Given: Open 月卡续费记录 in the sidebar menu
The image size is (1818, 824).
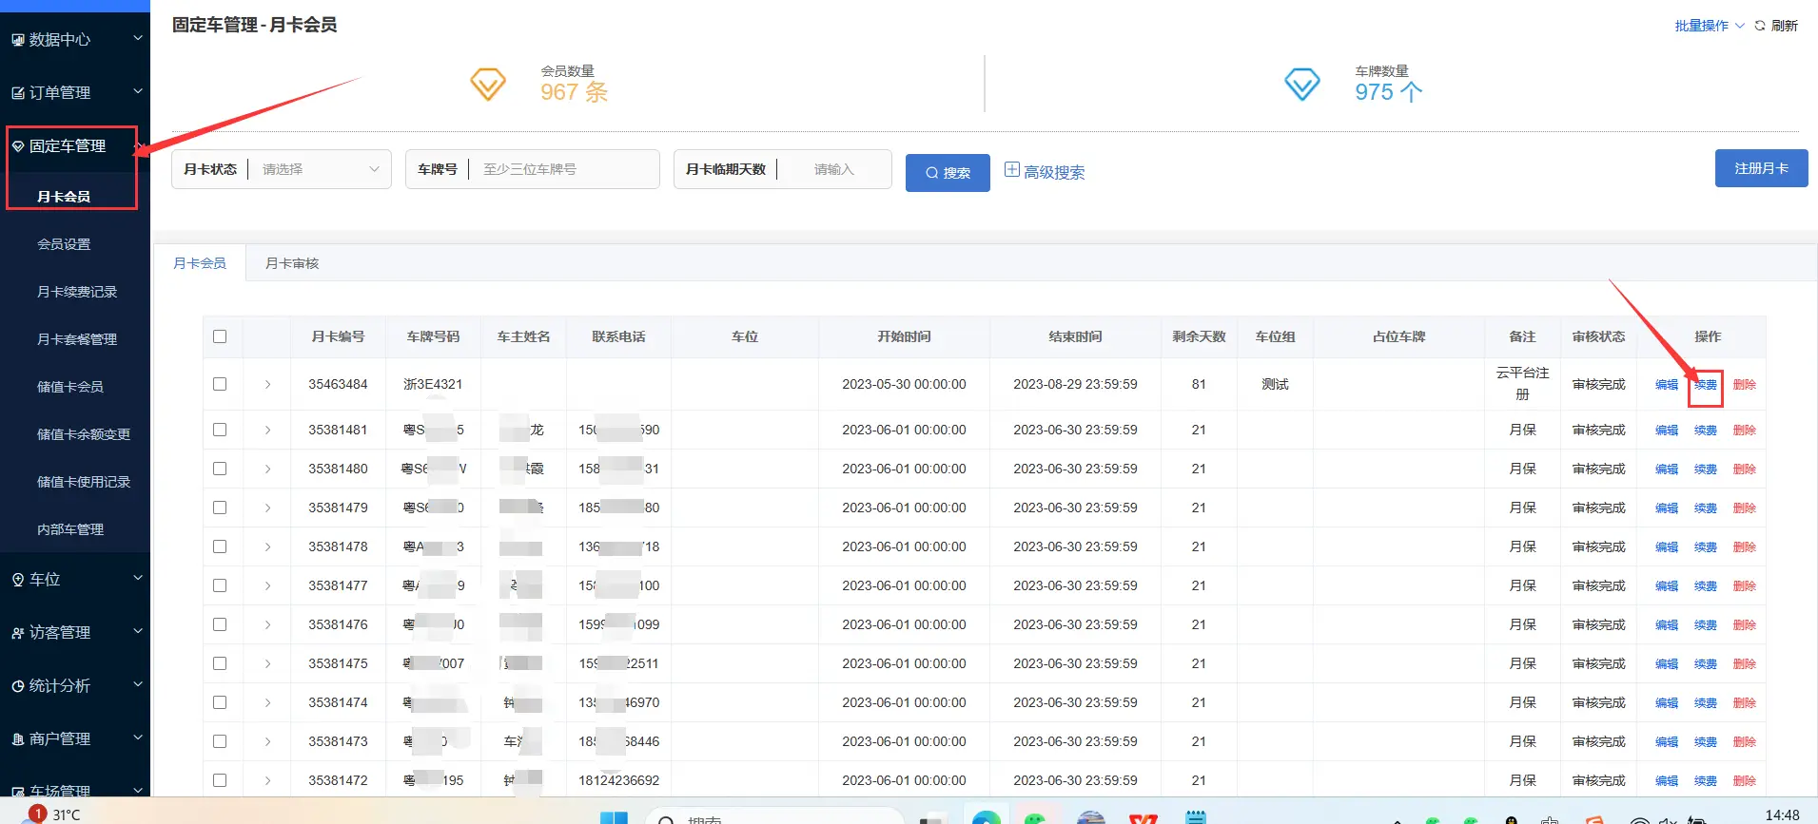Looking at the screenshot, I should click(77, 292).
